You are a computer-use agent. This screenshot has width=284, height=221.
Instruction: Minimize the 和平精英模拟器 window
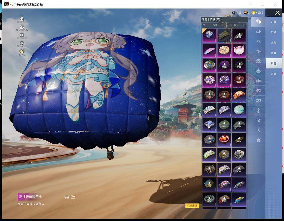tap(251, 4)
